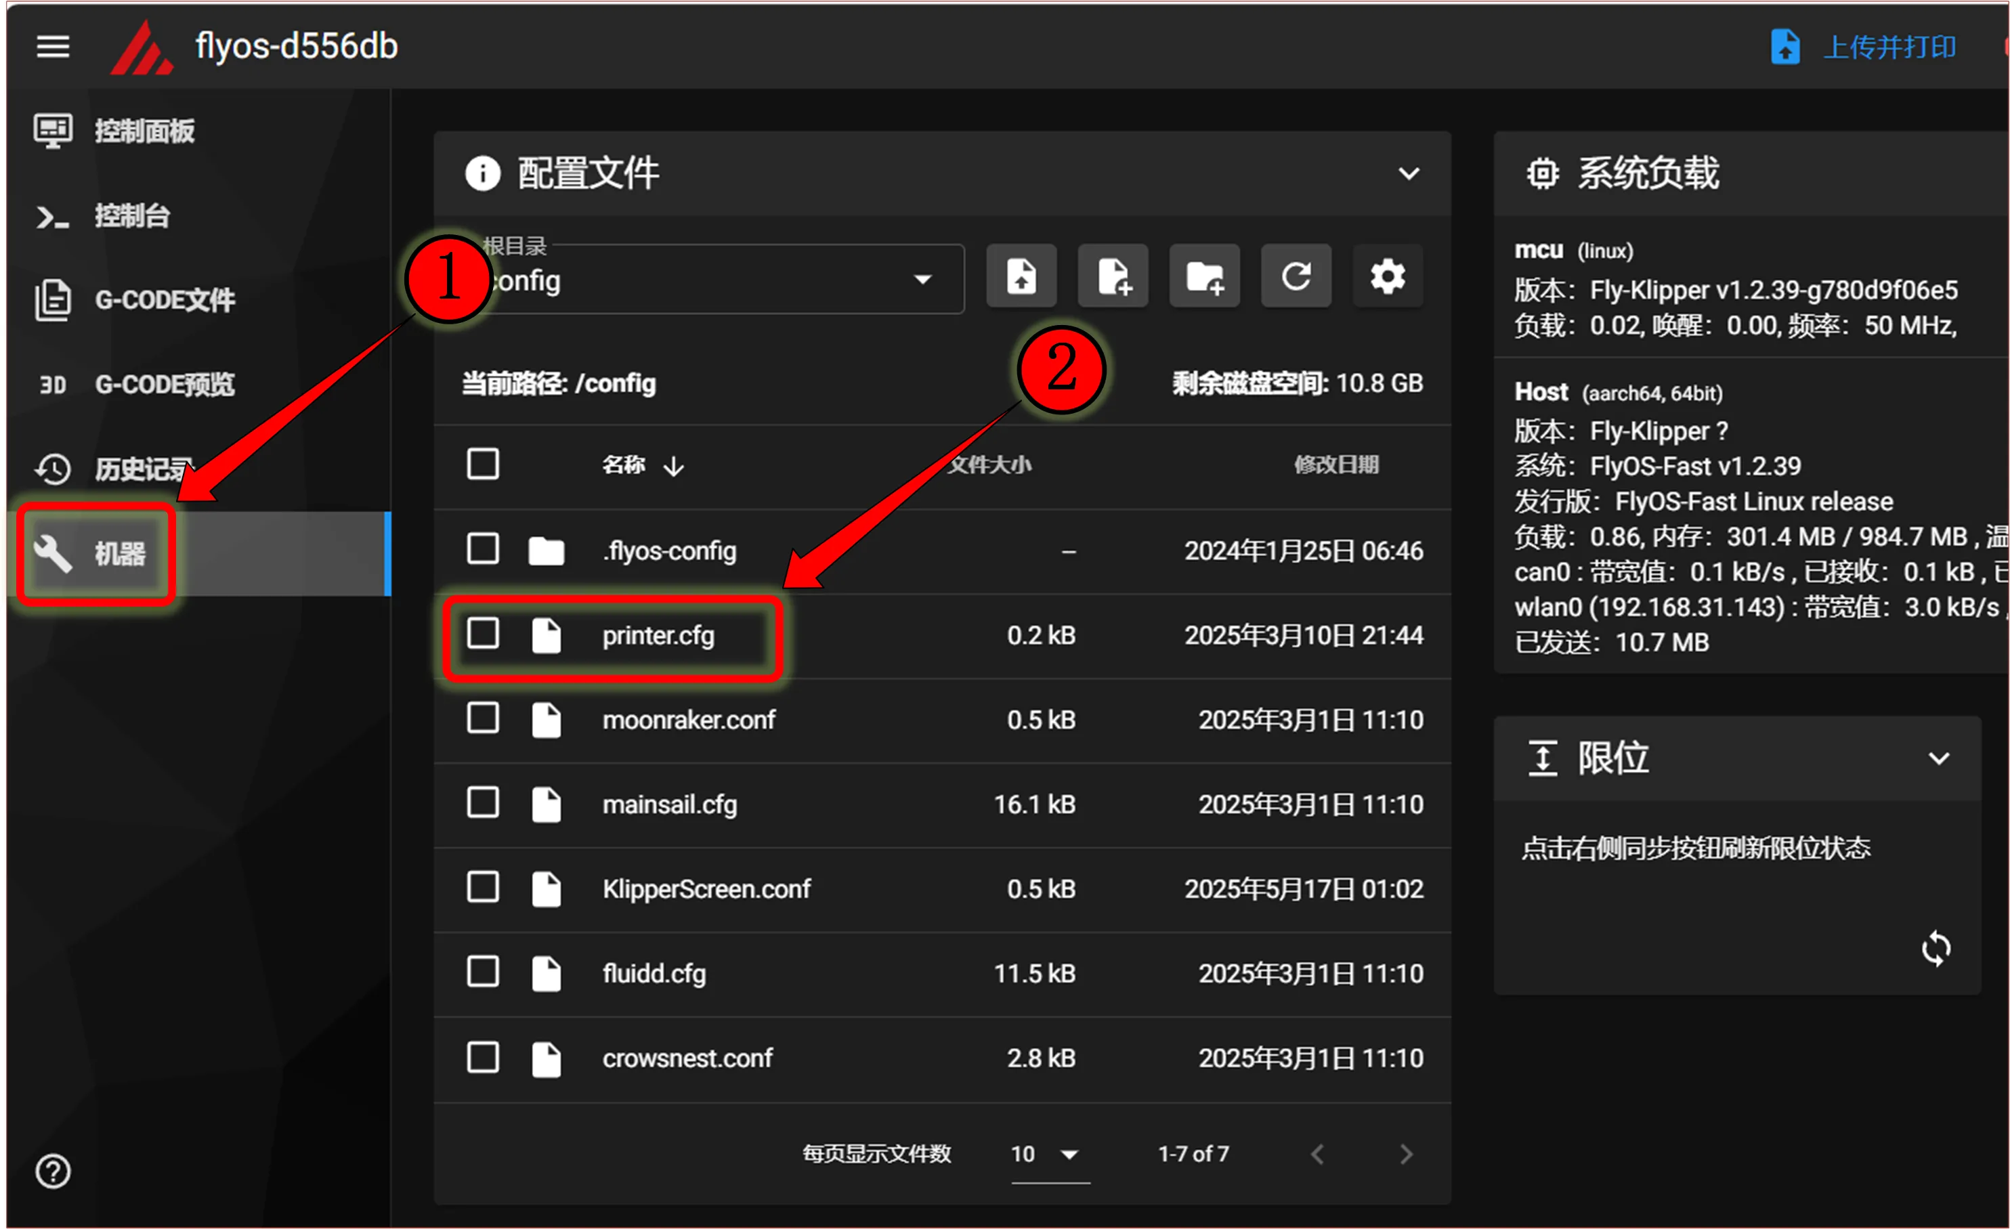
Task: Collapse the 配置文件 panel chevron
Action: (1408, 174)
